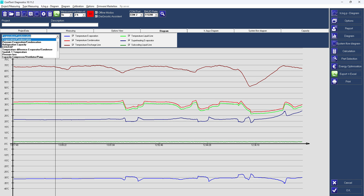The width and height of the screenshot is (364, 196).
Task: Click the calculator icon in top toolbar
Action: pyautogui.click(x=50, y=14)
